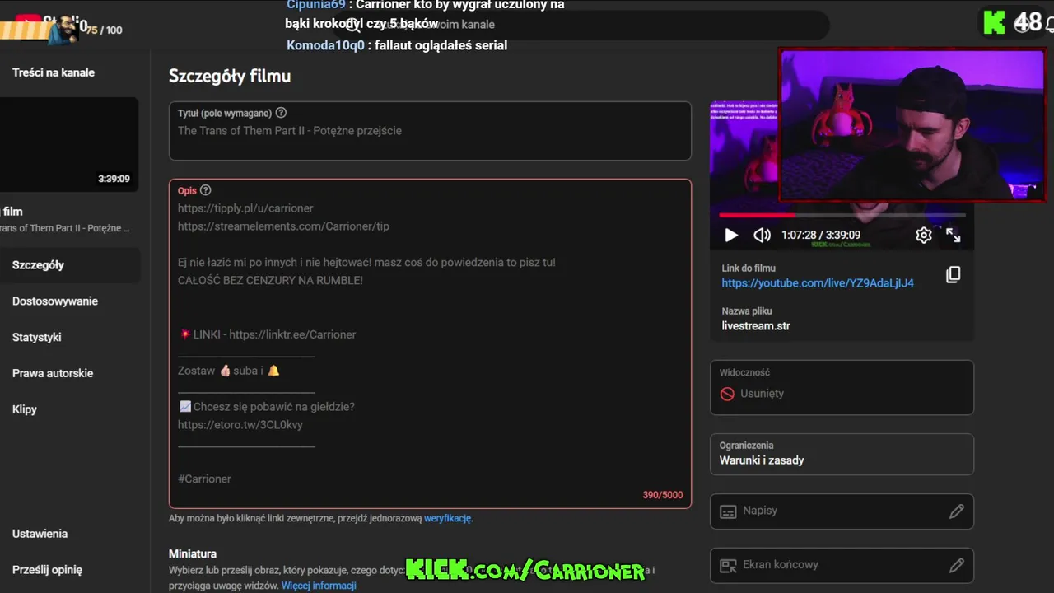Click the Kick logo icon
This screenshot has height=593, width=1054.
[x=995, y=22]
